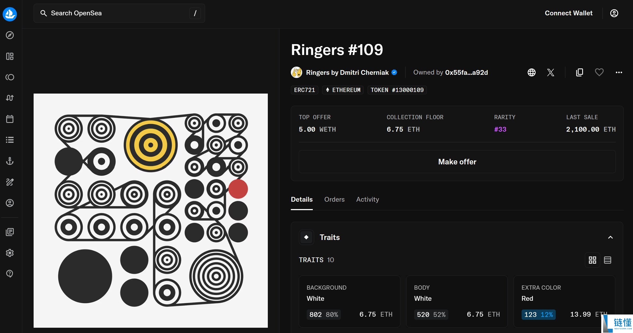Click Connect Wallet button
The image size is (633, 333).
568,13
